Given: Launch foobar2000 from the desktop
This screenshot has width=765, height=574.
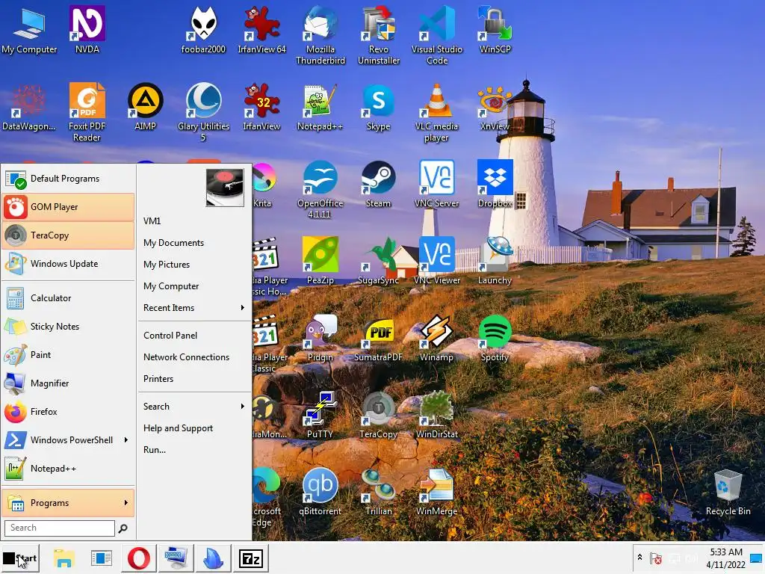Looking at the screenshot, I should click(203, 29).
